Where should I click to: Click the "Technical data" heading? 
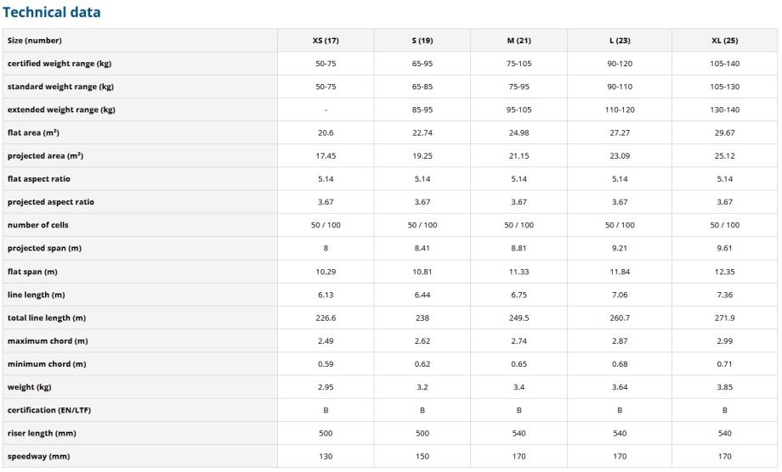(x=51, y=13)
